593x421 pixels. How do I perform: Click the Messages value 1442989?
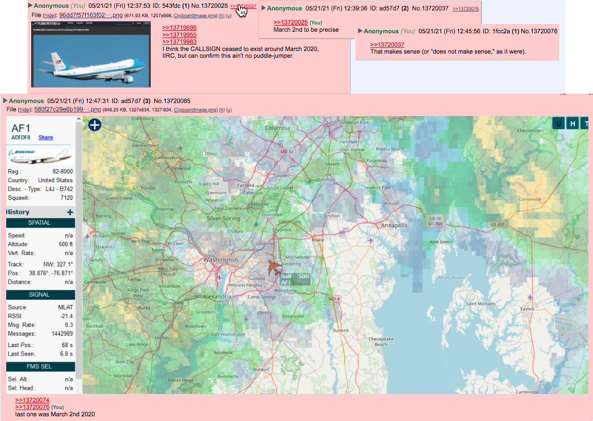point(62,334)
